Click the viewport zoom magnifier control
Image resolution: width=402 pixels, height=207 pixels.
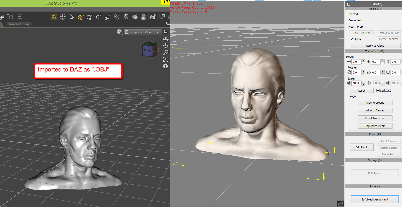[x=166, y=52]
